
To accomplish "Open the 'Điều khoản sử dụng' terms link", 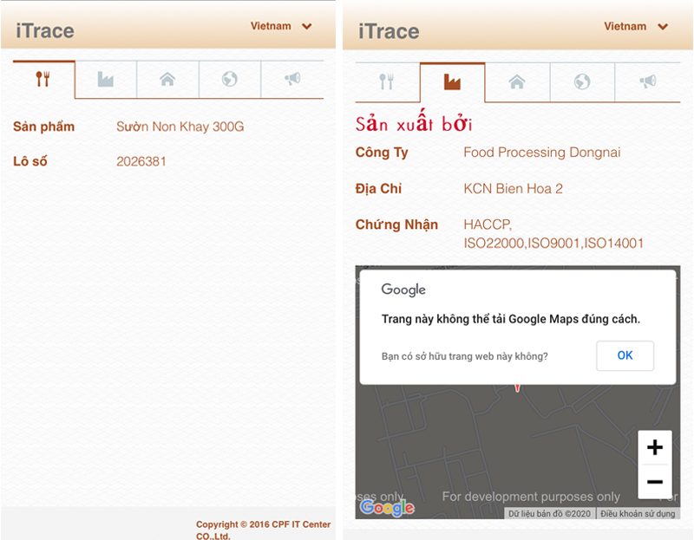I will click(x=638, y=514).
